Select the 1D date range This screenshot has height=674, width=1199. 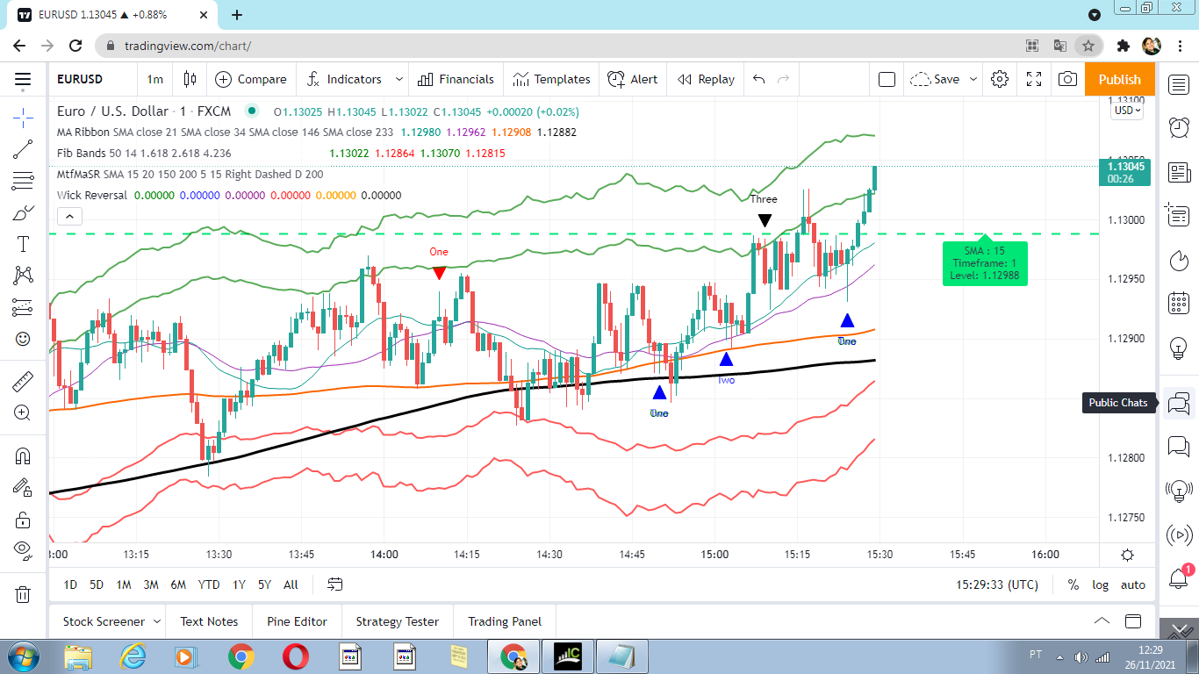[x=71, y=584]
